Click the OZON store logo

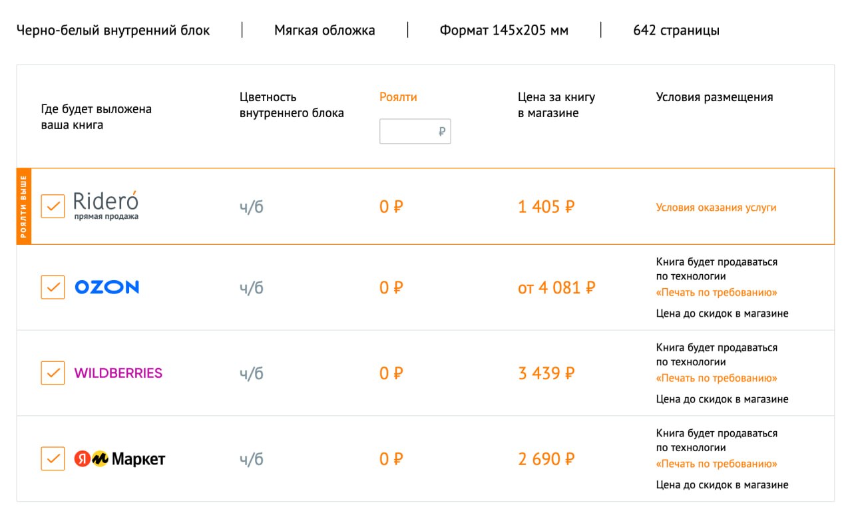click(106, 287)
